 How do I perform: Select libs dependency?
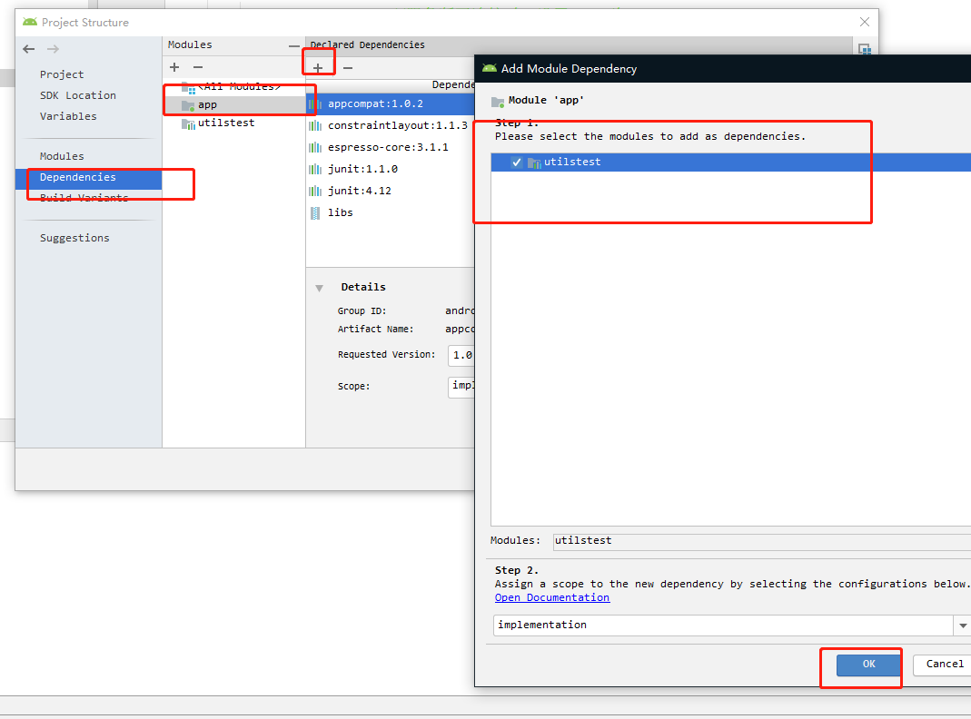click(391, 212)
